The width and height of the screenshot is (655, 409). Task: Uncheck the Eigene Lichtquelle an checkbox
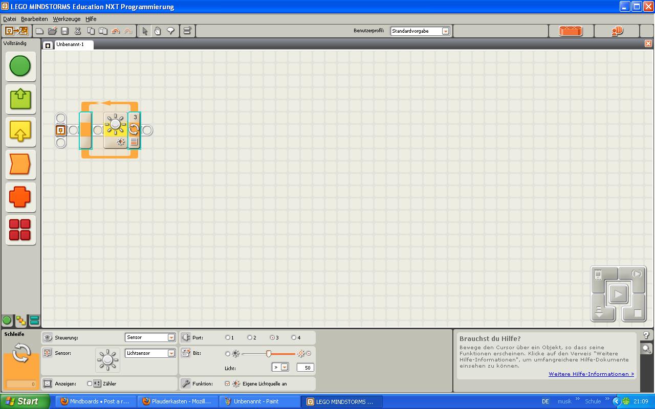(227, 383)
